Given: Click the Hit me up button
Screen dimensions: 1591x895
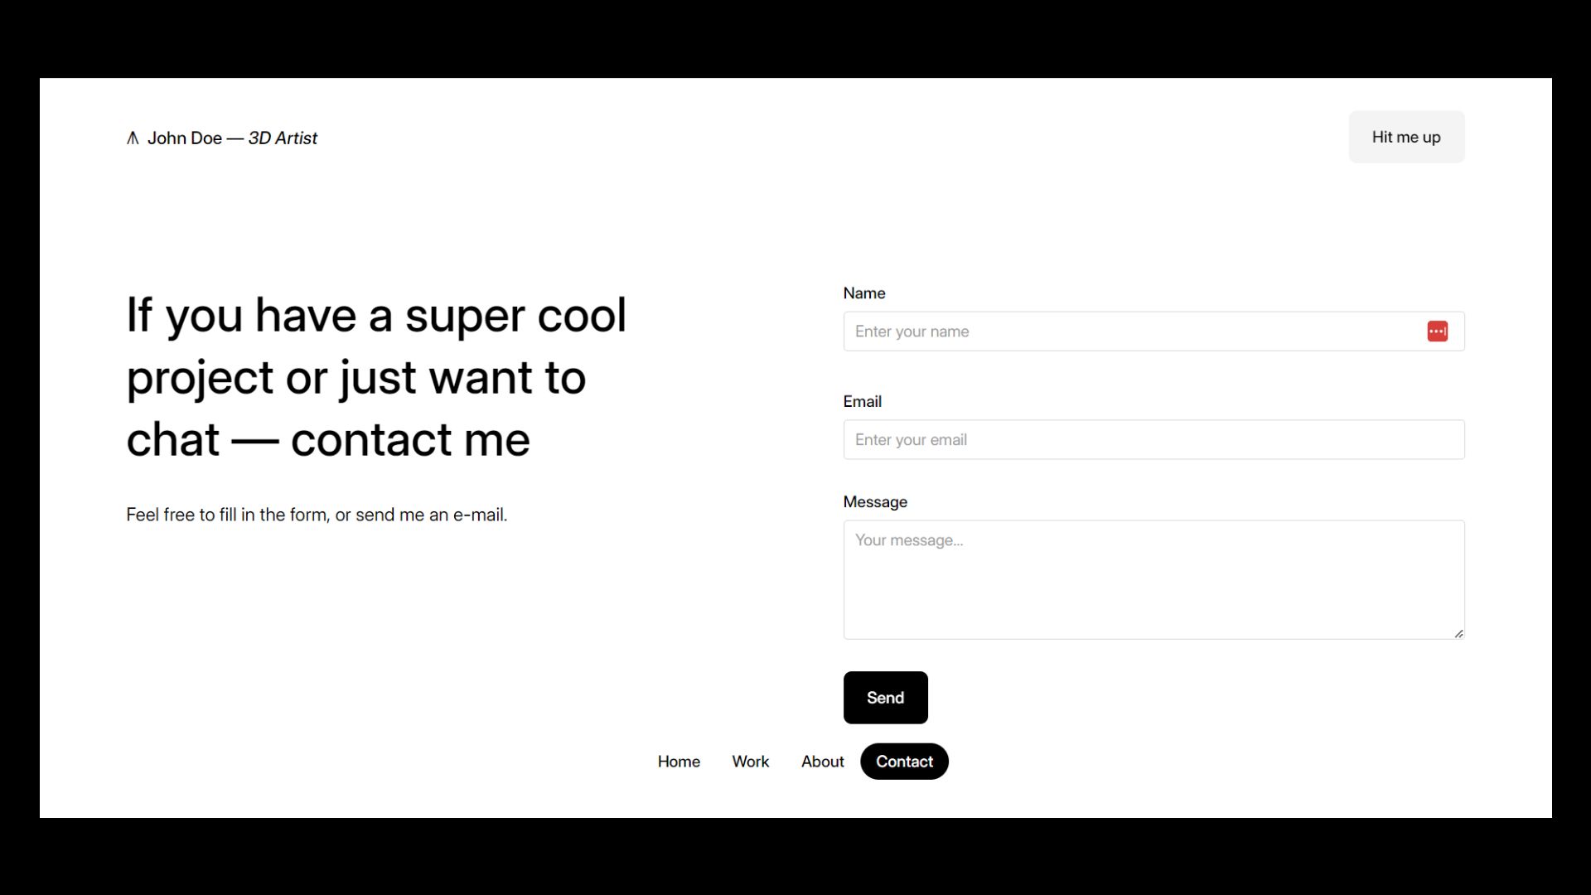Looking at the screenshot, I should tap(1406, 137).
